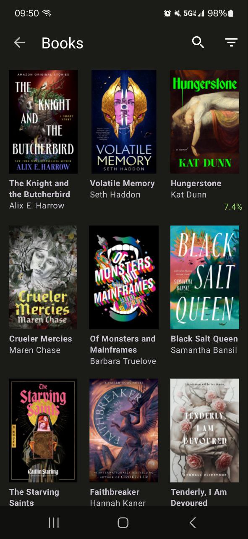Viewport: 248px width, 539px height.
Task: Open Faithbreaker book cover
Action: 124,430
